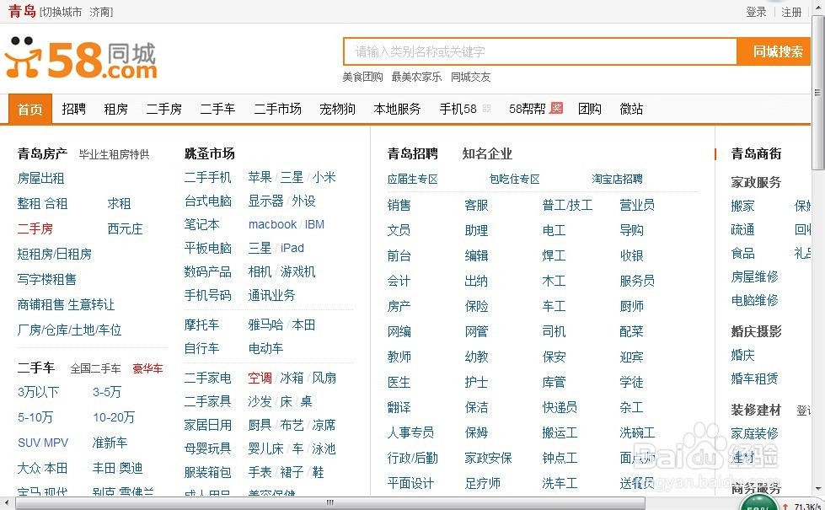825x510 pixels.
Task: Click the vertical scrollbar thumb
Action: (x=817, y=92)
